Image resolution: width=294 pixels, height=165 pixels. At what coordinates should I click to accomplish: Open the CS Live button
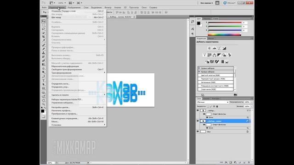[230, 3]
